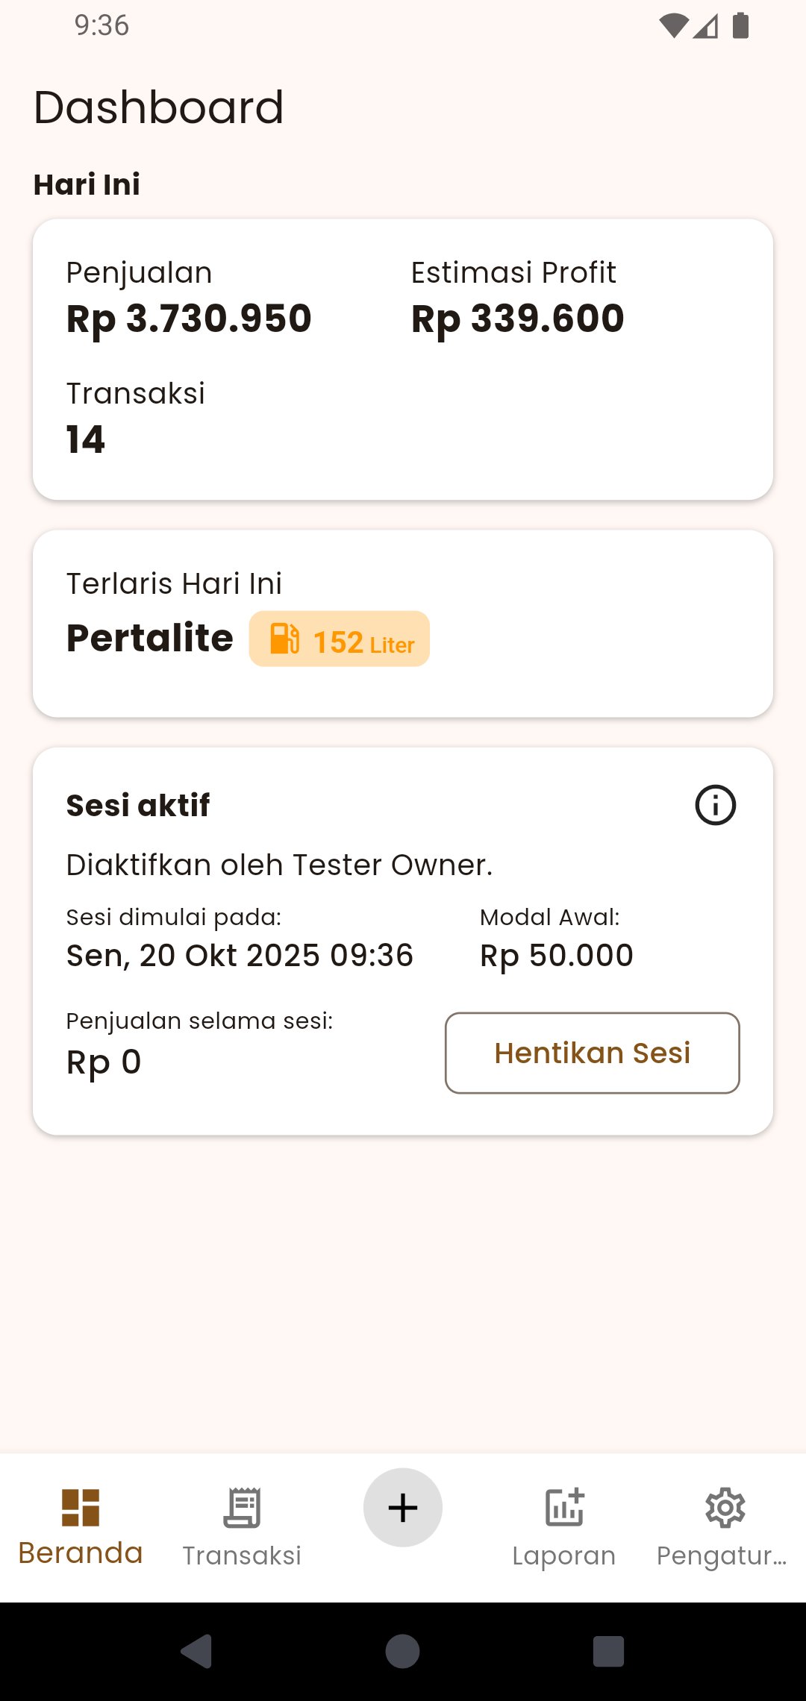Tap the Estimasi Profit Rp 339.600 value
This screenshot has width=806, height=1701.
(x=517, y=319)
